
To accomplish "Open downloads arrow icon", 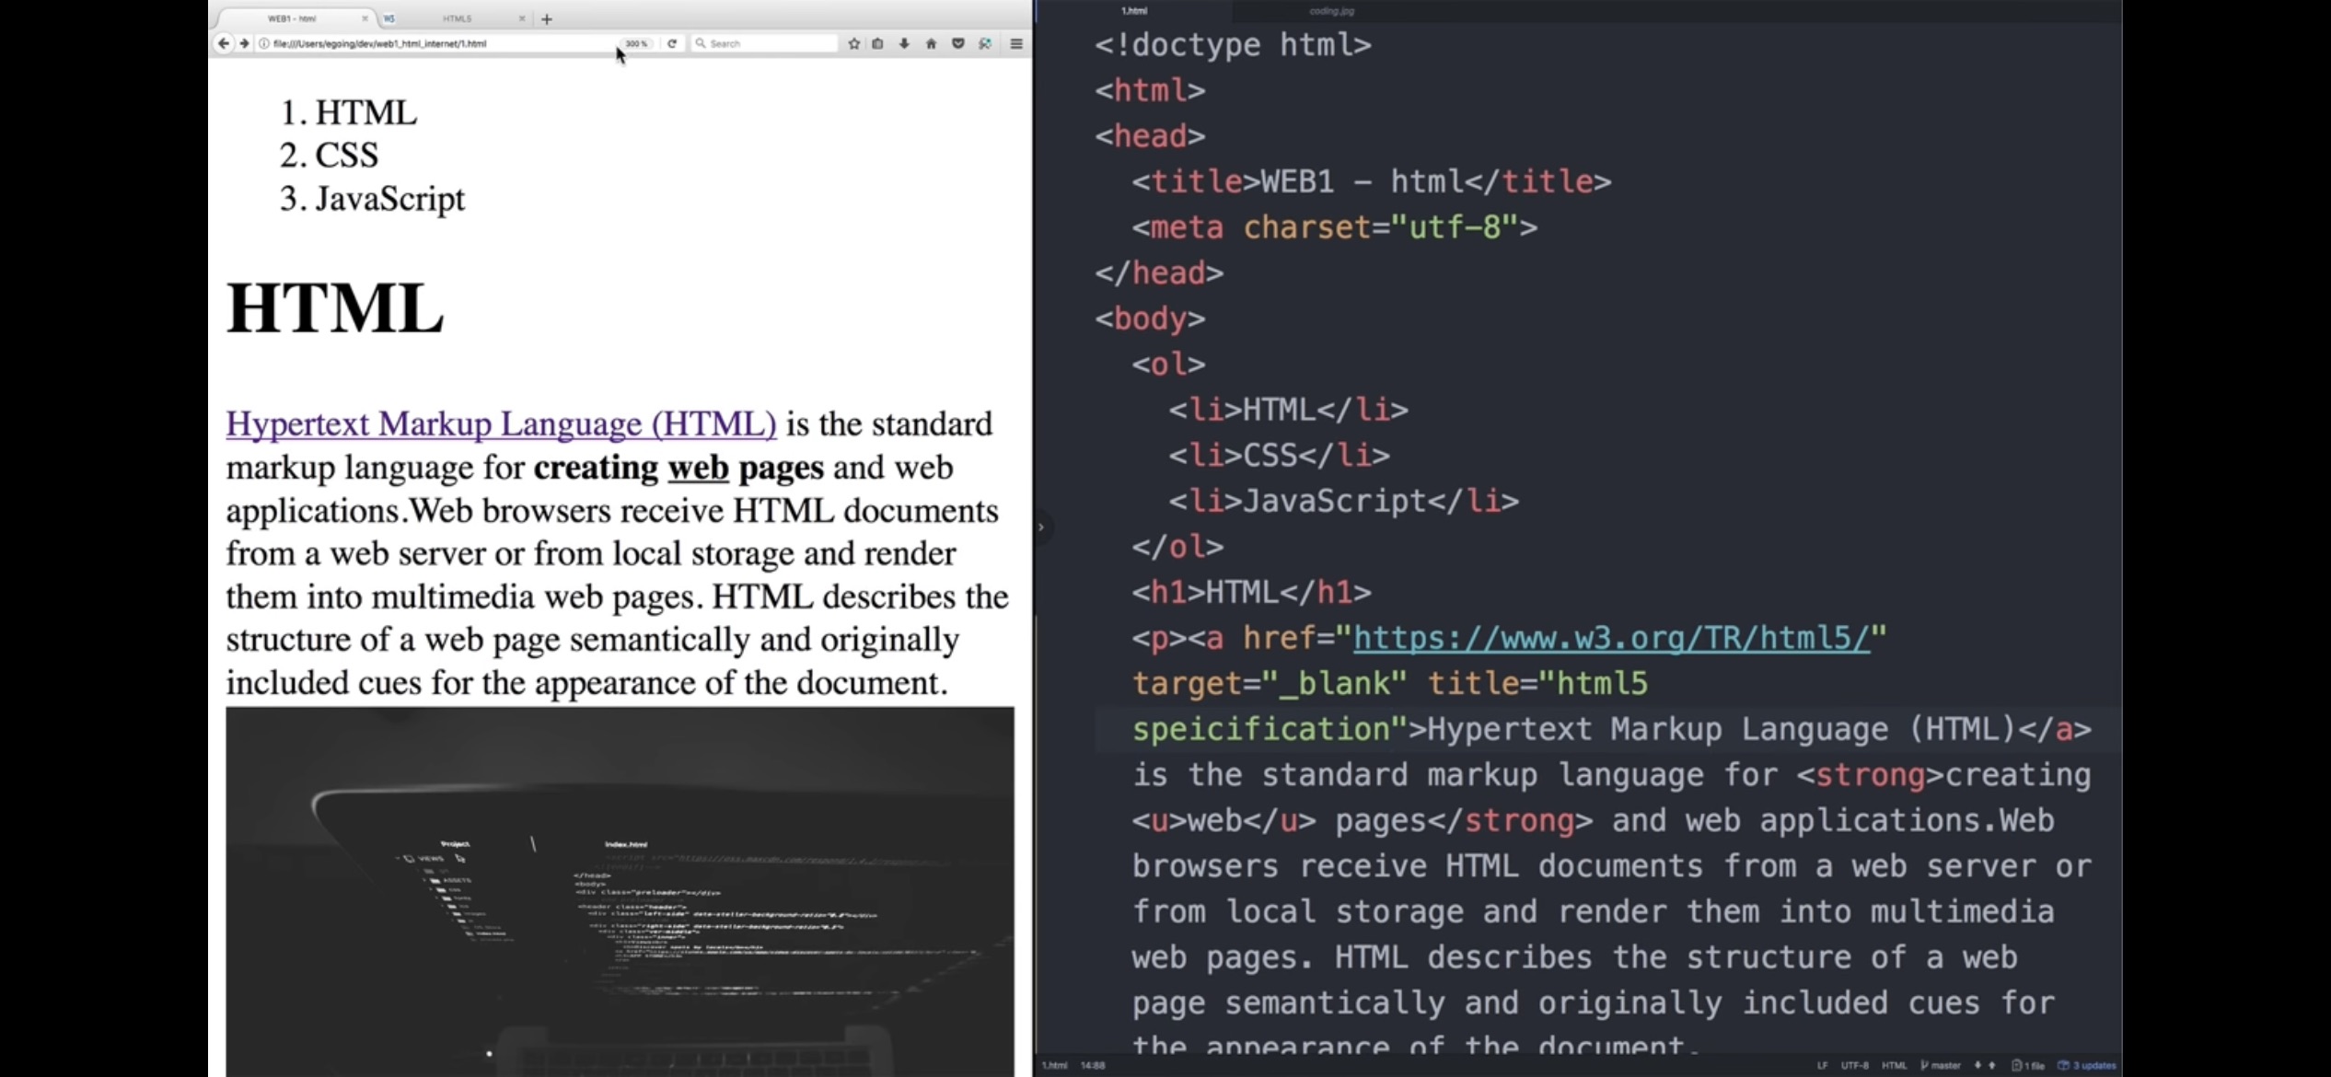I will (904, 43).
